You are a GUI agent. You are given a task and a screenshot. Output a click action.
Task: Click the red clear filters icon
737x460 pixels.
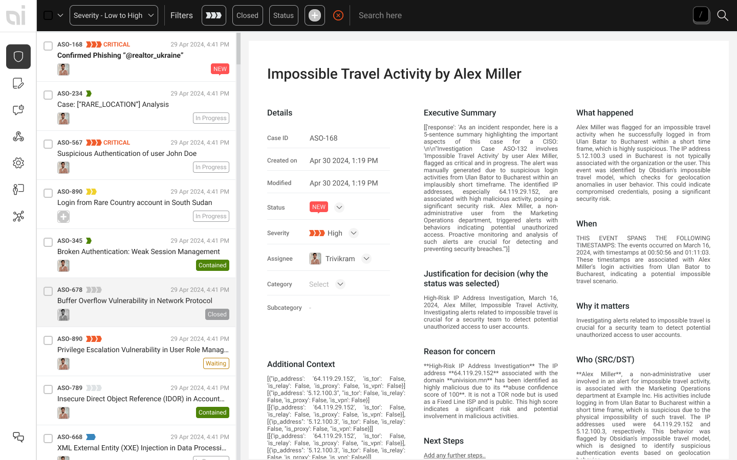click(338, 15)
